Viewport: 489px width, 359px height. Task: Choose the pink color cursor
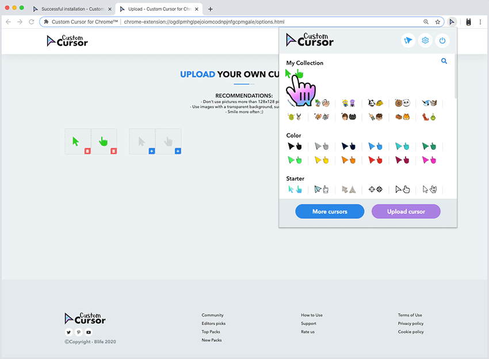[429, 160]
